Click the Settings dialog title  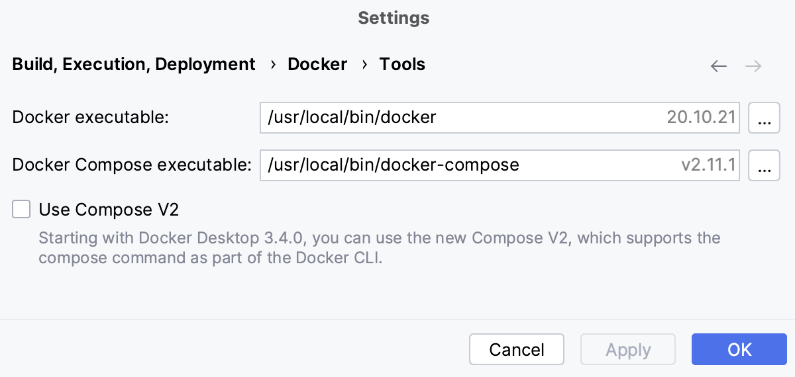pyautogui.click(x=394, y=18)
